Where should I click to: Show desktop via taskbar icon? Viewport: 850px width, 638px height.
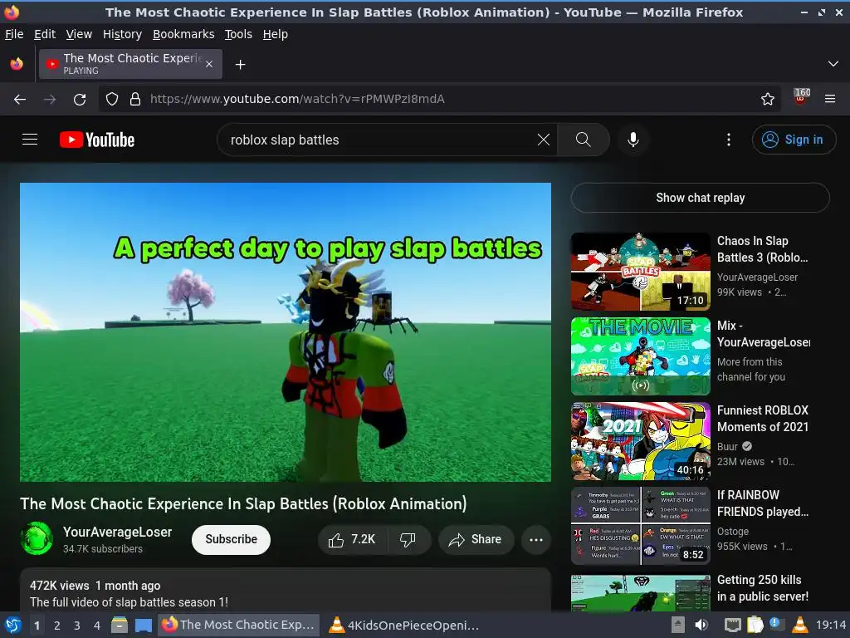pos(144,626)
